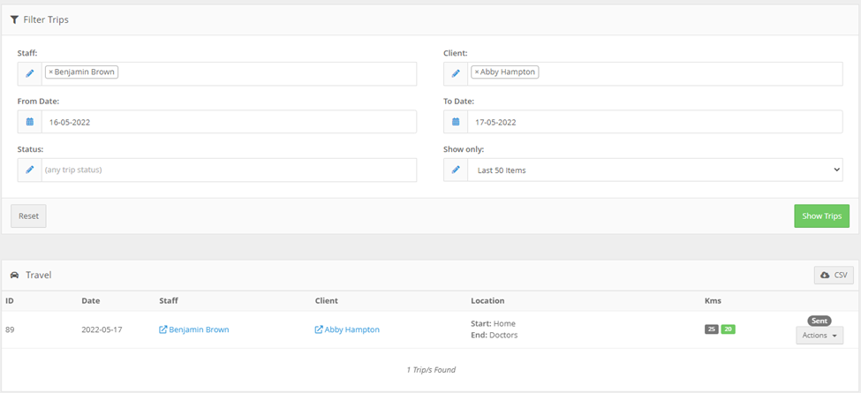Open the To Date calendar icon
861x393 pixels.
(456, 122)
